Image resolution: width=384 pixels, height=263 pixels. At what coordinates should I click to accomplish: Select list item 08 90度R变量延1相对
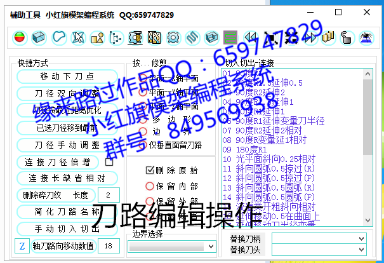point(265,140)
